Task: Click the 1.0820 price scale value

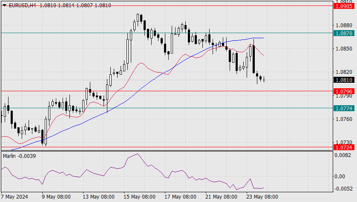Action: click(344, 72)
